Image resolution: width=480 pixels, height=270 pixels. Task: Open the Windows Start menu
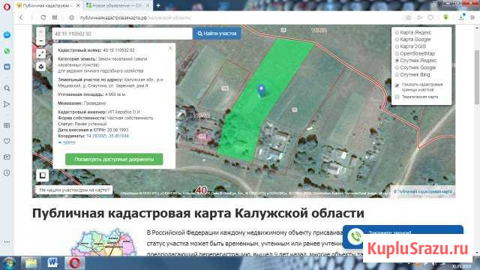9,263
